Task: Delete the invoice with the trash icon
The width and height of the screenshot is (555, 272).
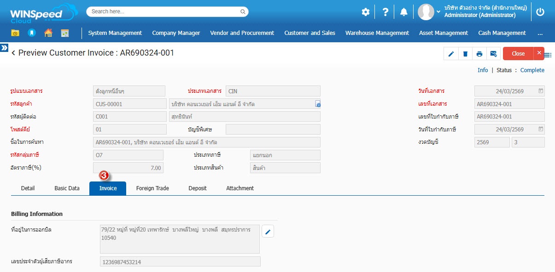Action: click(465, 54)
